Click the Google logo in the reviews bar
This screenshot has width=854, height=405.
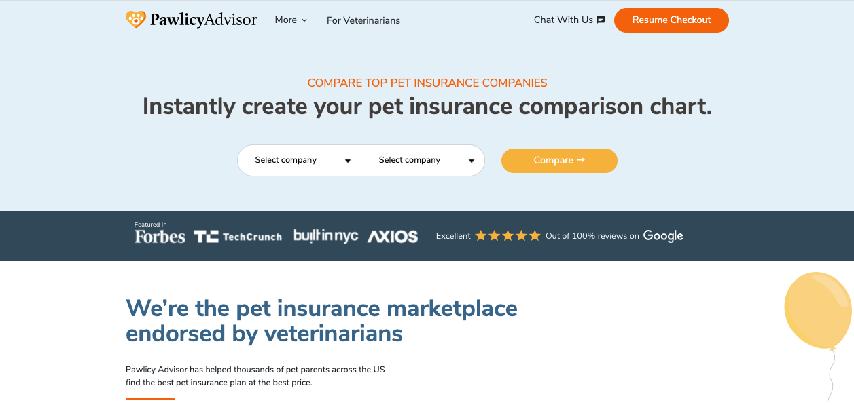(x=663, y=236)
